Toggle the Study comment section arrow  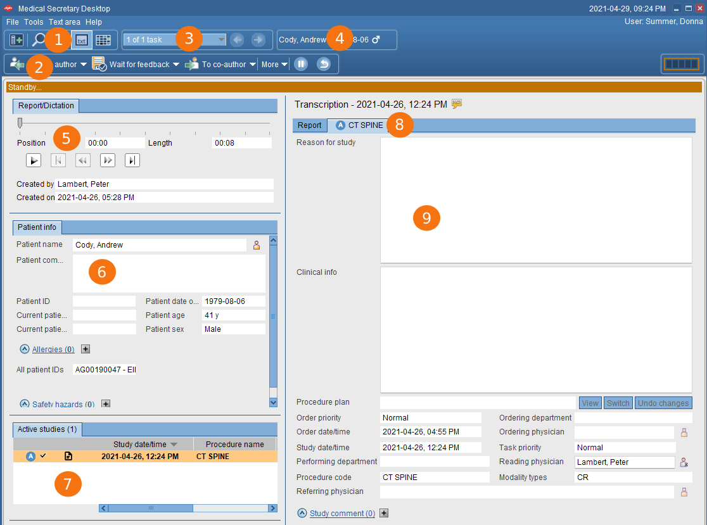pyautogui.click(x=302, y=514)
